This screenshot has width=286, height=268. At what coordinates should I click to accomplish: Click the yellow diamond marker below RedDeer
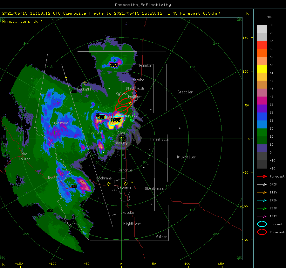pyautogui.click(x=131, y=104)
